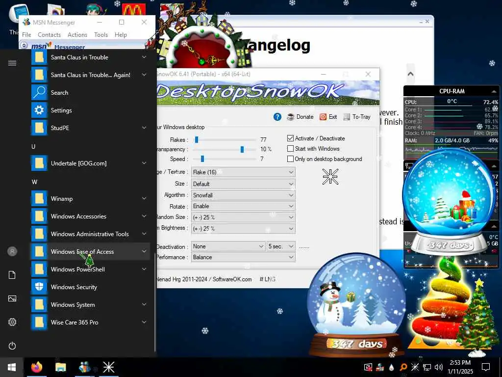Click the user account icon in Start sidebar
The image size is (502, 377).
tap(12, 251)
